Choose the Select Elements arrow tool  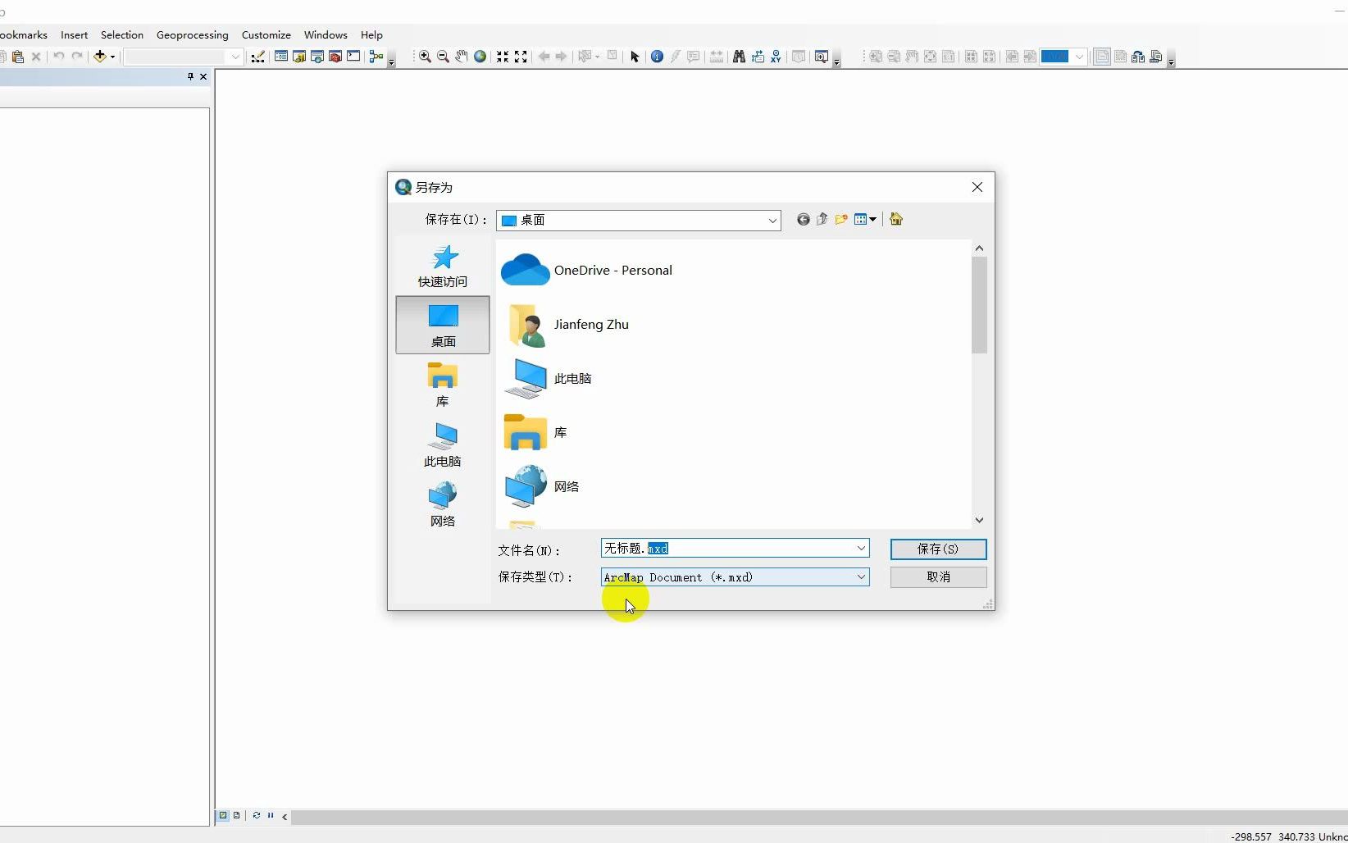(x=635, y=57)
